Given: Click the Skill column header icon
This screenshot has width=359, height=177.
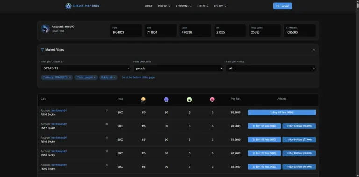Looking at the screenshot, I should [166, 100].
